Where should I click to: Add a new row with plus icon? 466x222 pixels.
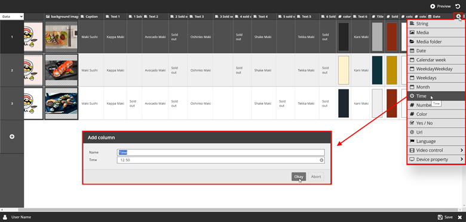[12, 136]
